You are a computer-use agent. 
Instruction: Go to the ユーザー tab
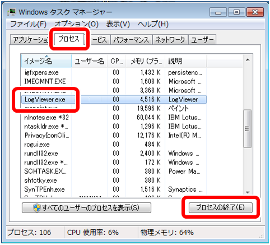(x=202, y=40)
